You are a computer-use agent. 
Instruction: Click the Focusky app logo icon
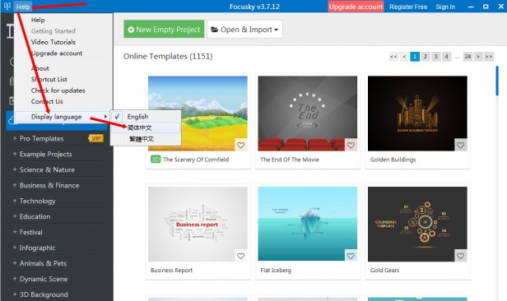pos(7,6)
